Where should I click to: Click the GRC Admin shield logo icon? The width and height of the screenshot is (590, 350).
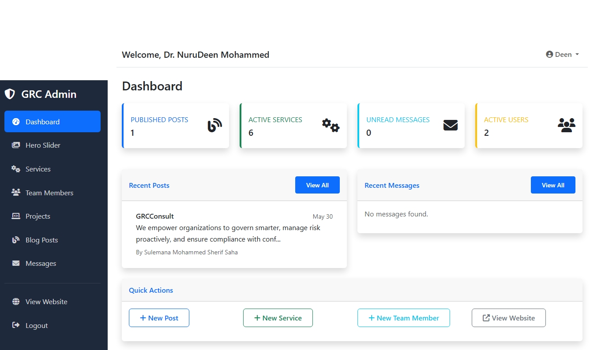10,94
